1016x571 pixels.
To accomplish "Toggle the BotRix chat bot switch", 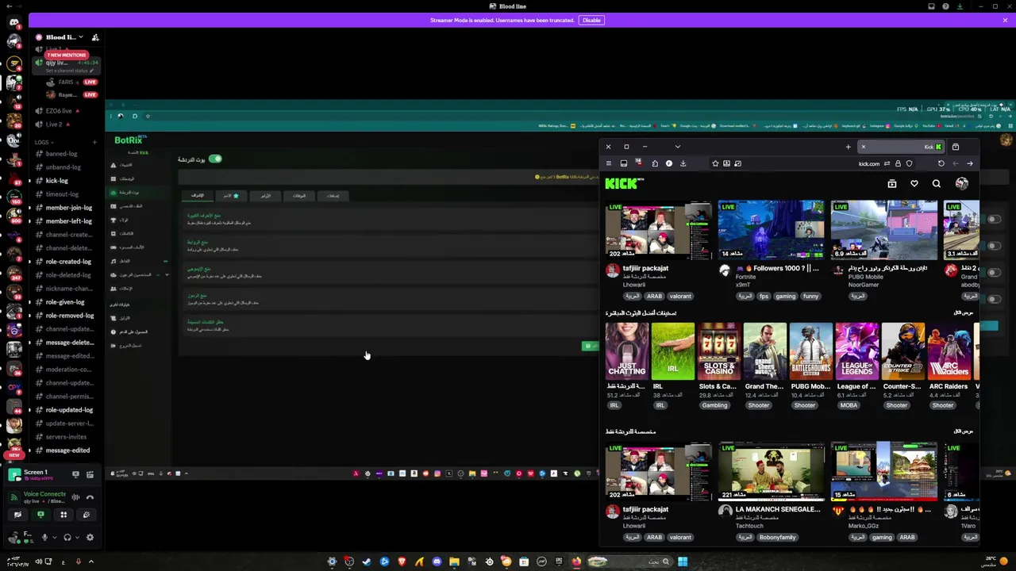I will point(215,159).
